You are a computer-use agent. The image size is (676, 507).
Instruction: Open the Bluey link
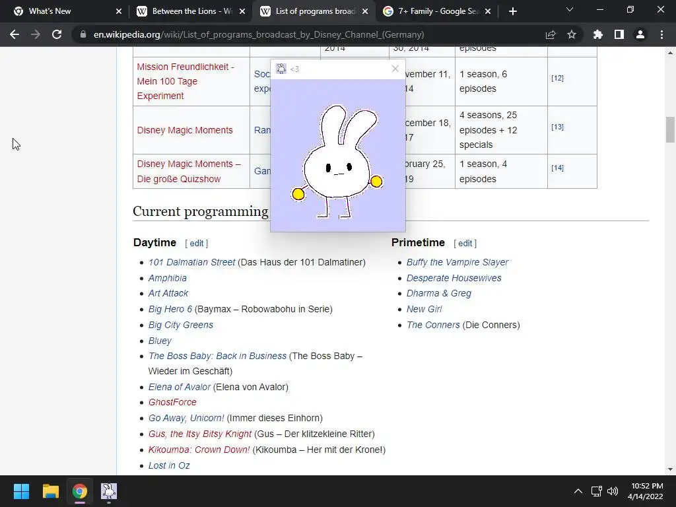[160, 341]
